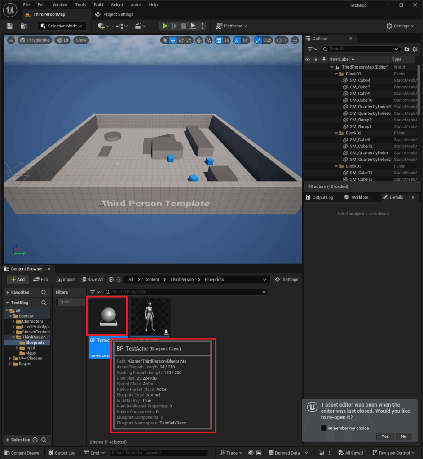This screenshot has height=459, width=423.
Task: Click No in the re-open notification
Action: [x=403, y=437]
